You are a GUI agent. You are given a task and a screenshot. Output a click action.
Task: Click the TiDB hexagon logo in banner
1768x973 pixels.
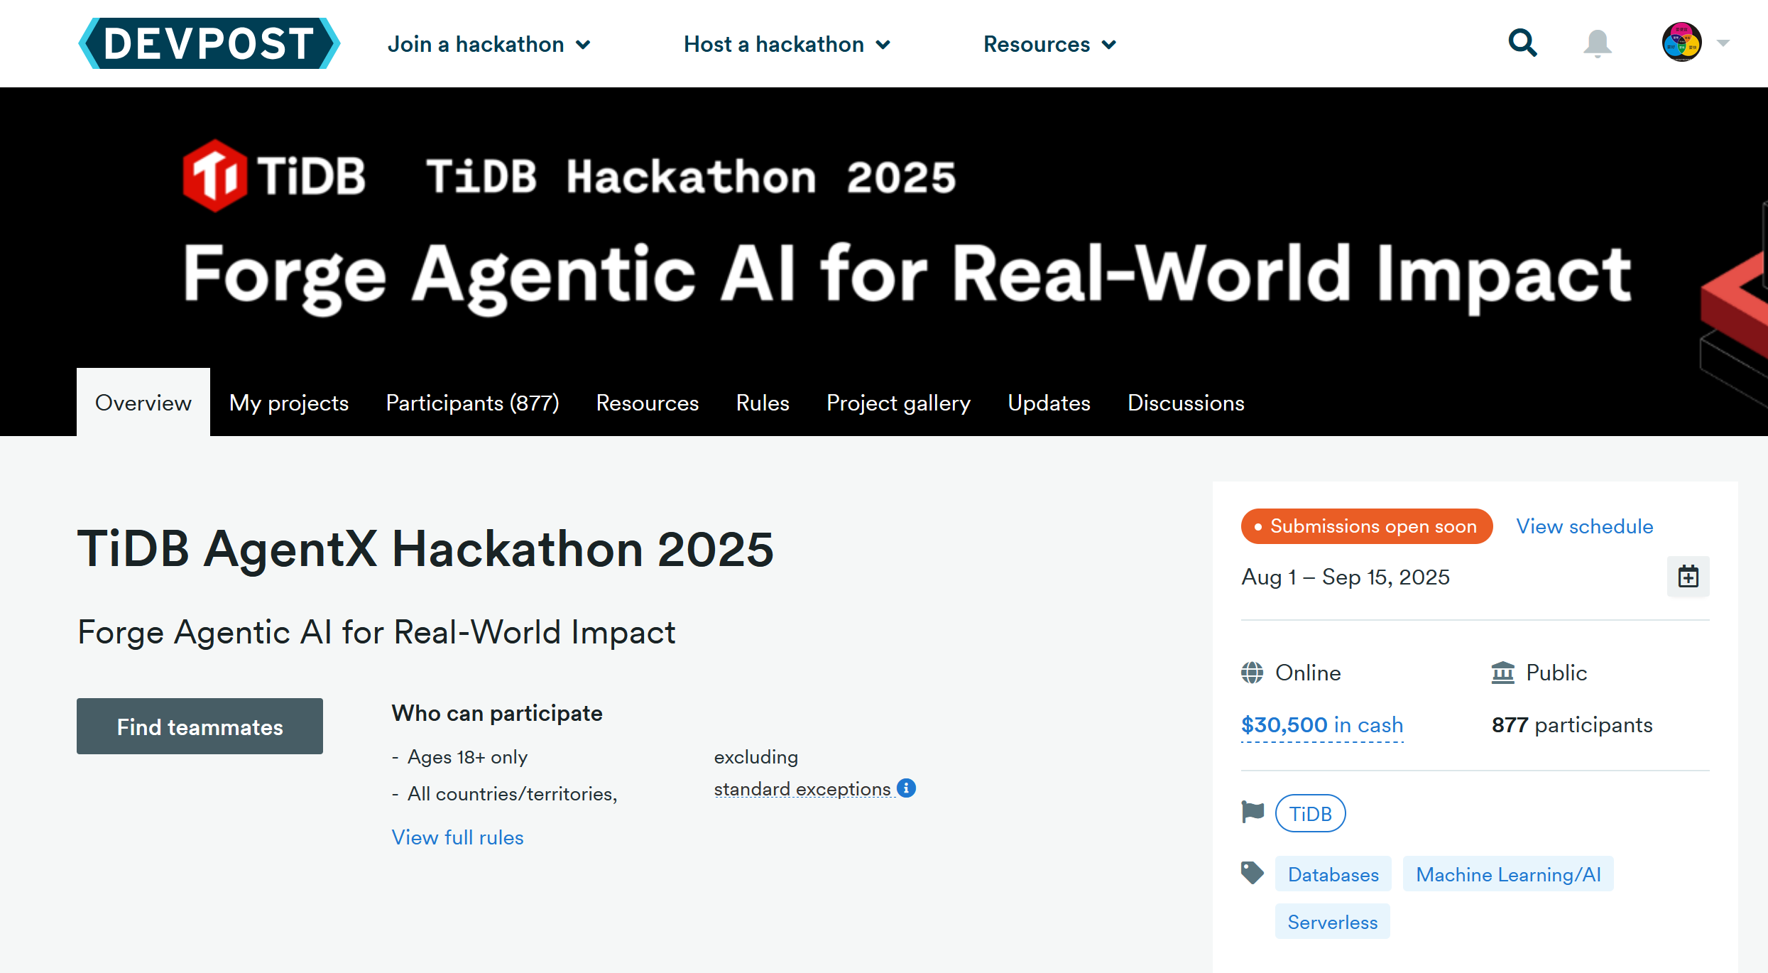pyautogui.click(x=214, y=175)
